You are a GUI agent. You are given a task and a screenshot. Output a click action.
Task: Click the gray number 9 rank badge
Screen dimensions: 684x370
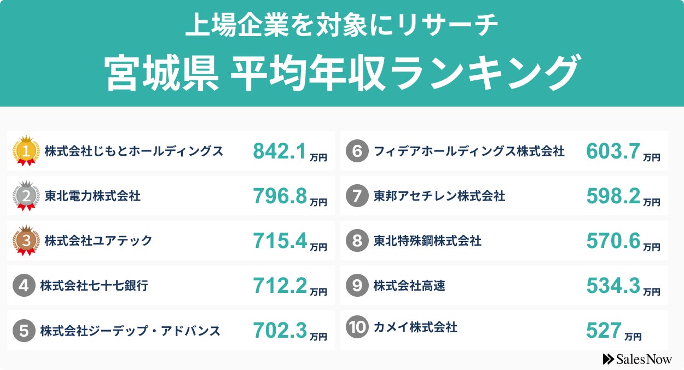357,286
